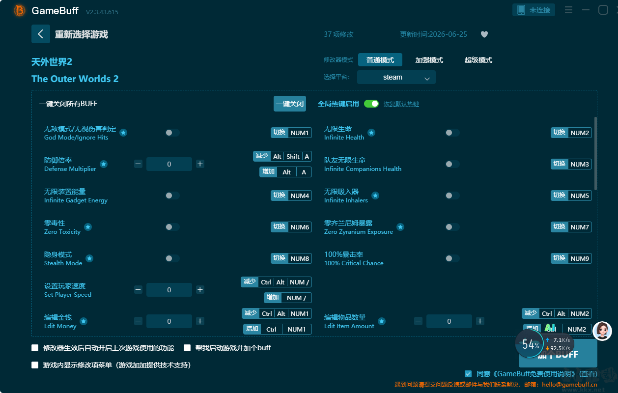
Task: Click the '37项修改' count text
Action: click(338, 34)
